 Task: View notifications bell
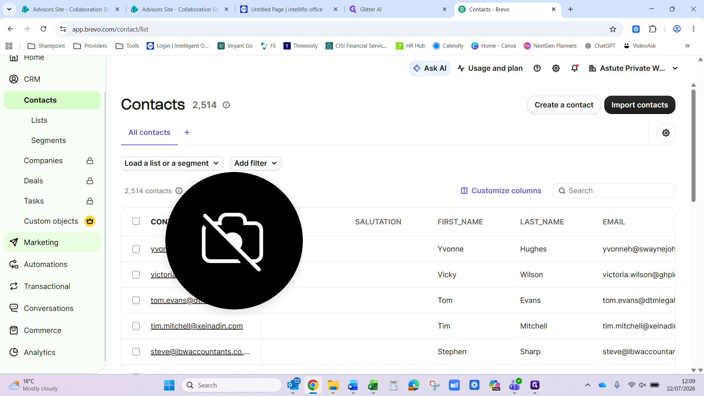575,68
